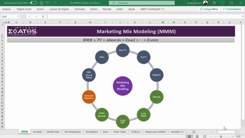Image resolution: width=245 pixels, height=138 pixels.
Task: Toggle the Salvamento Automático switch
Action: (x=33, y=3)
